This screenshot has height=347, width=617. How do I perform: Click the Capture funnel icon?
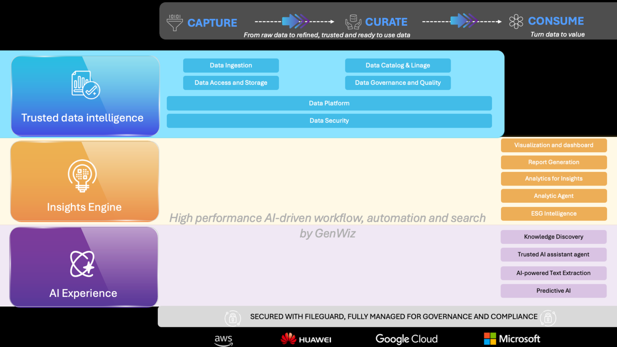tap(175, 23)
